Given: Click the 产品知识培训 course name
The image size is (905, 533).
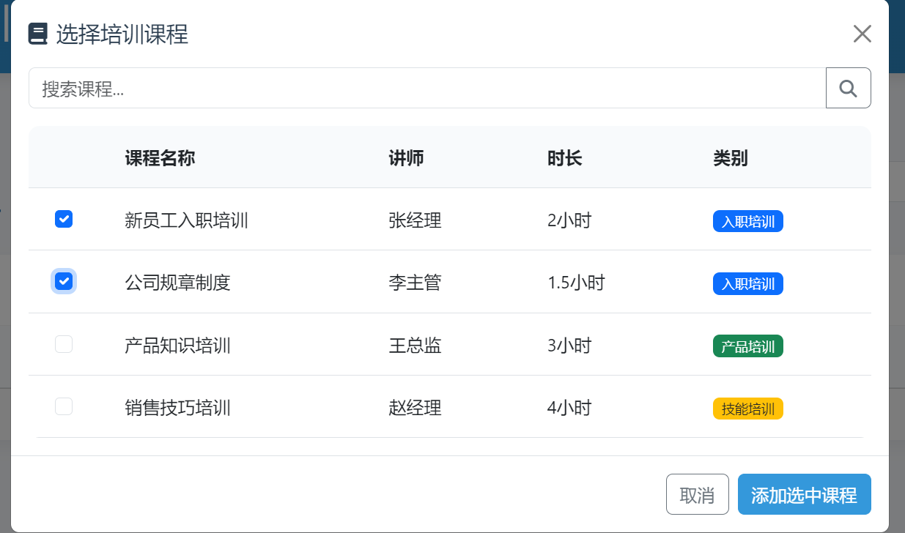Looking at the screenshot, I should (177, 345).
